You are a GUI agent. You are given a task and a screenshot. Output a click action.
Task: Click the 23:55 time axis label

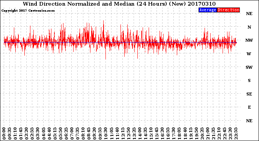tap(236, 133)
